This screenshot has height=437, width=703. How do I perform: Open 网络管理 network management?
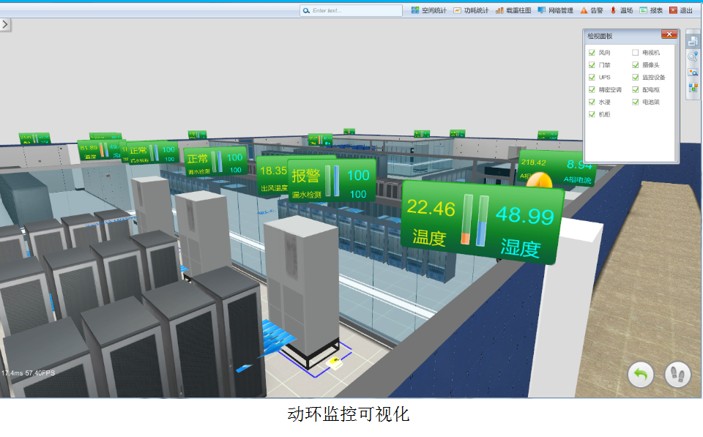click(555, 11)
